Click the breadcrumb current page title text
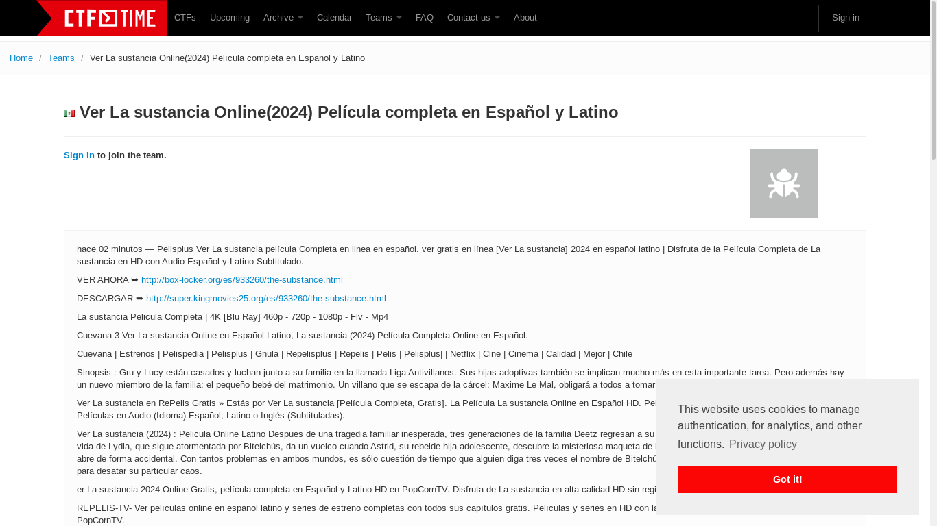This screenshot has height=526, width=937. point(227,58)
